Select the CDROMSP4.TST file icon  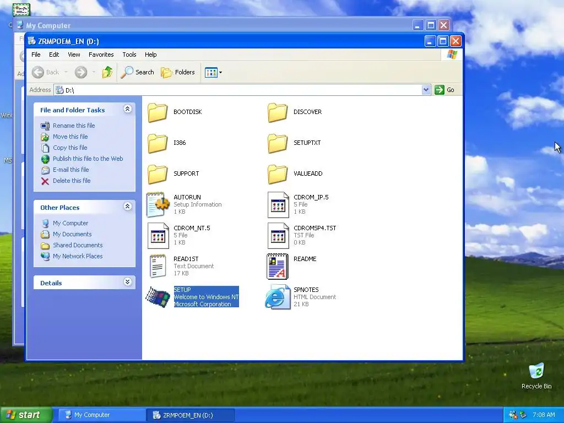278,236
